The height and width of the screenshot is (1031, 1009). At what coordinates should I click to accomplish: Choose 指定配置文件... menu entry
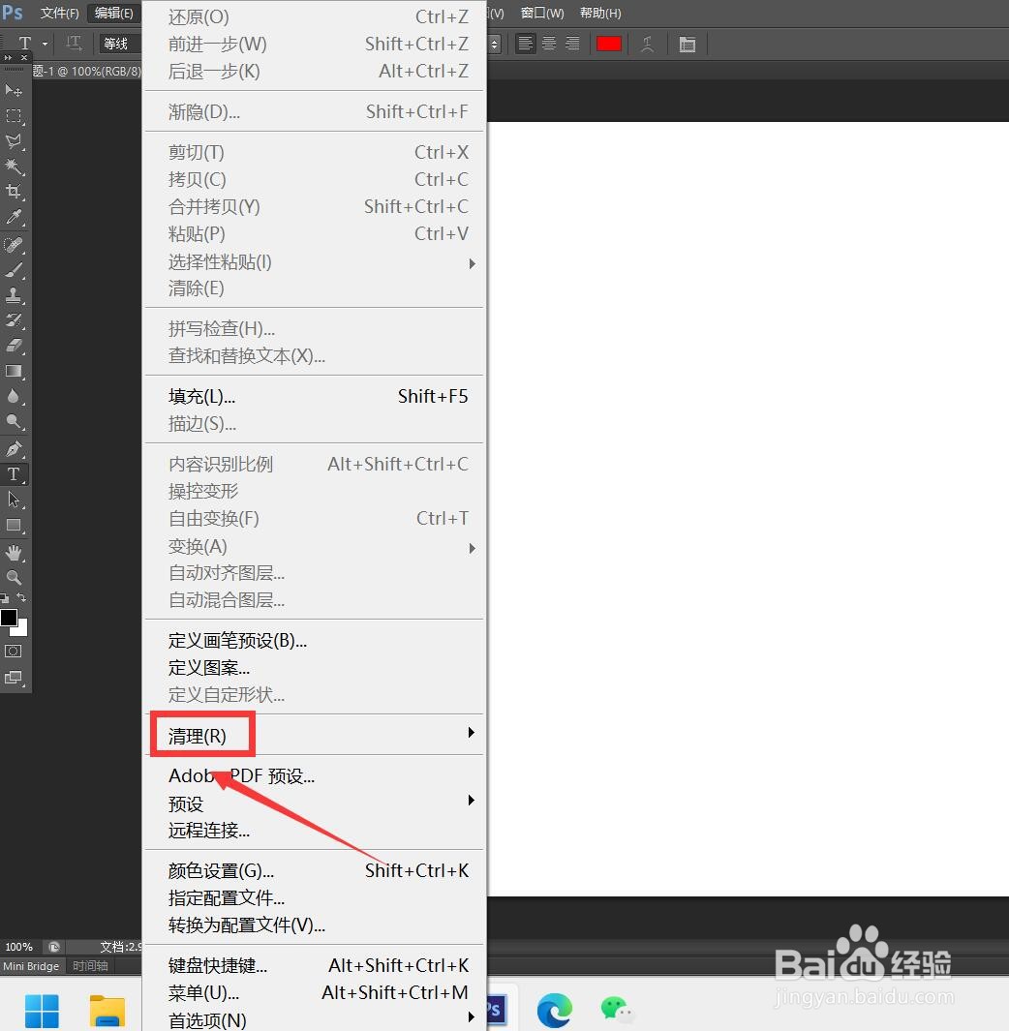[x=315, y=898]
